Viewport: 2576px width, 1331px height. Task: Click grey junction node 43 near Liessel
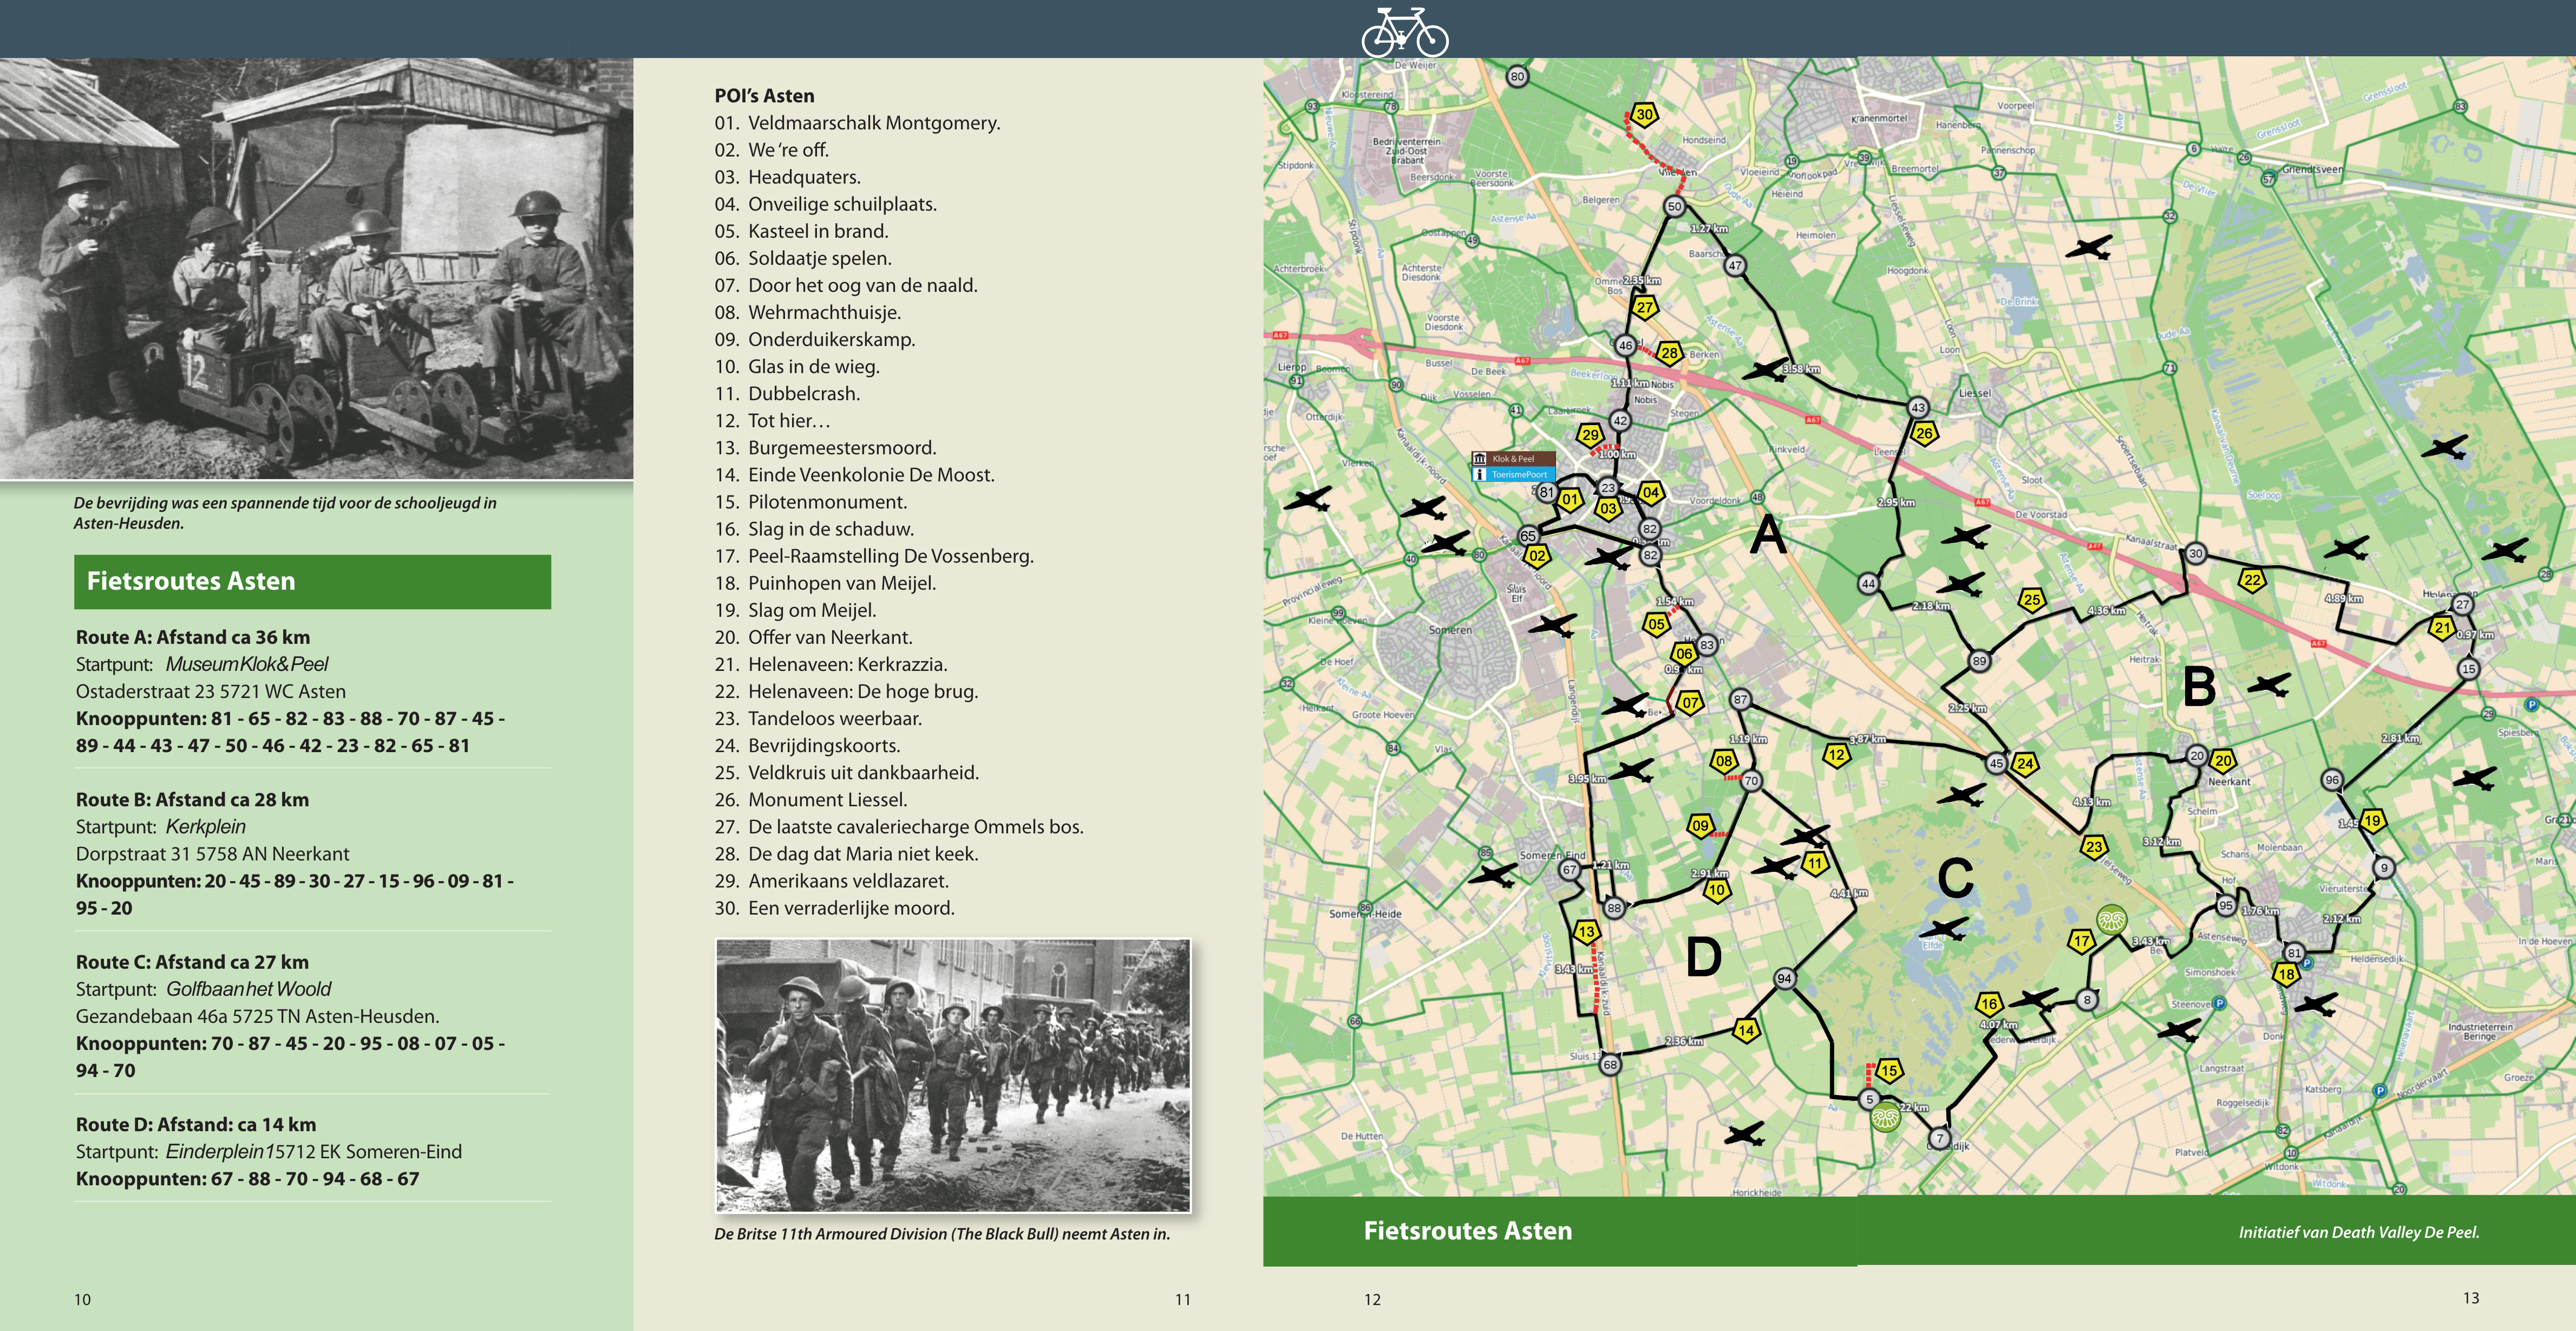1918,407
